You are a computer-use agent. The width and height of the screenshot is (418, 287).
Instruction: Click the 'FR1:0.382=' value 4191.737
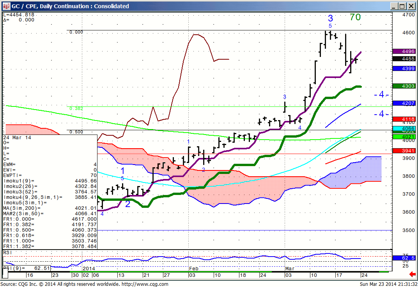[x=84, y=225]
